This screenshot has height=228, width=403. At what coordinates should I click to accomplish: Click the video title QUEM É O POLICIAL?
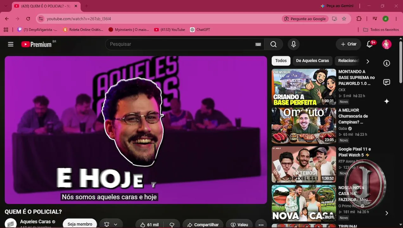pyautogui.click(x=33, y=212)
